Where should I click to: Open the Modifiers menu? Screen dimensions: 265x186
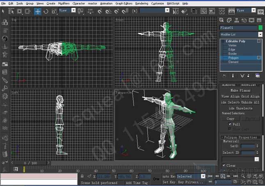[64, 3]
